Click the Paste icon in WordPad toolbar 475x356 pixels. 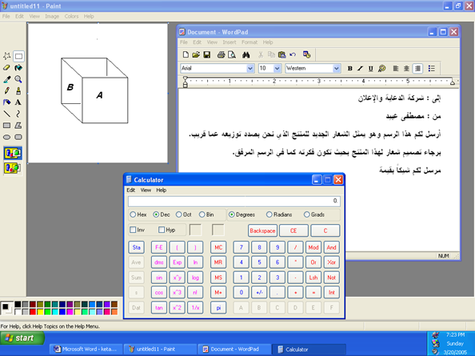(282, 54)
